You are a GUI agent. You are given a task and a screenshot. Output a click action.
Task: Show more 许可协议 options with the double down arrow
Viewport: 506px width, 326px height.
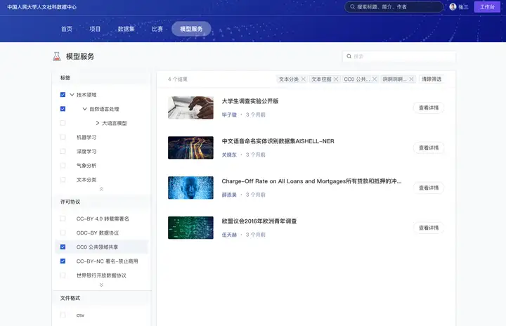coord(101,285)
